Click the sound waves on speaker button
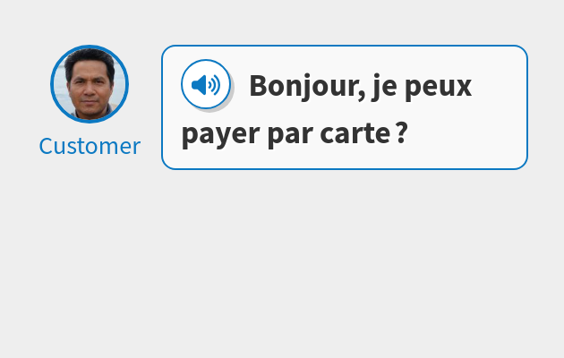 click(x=215, y=85)
